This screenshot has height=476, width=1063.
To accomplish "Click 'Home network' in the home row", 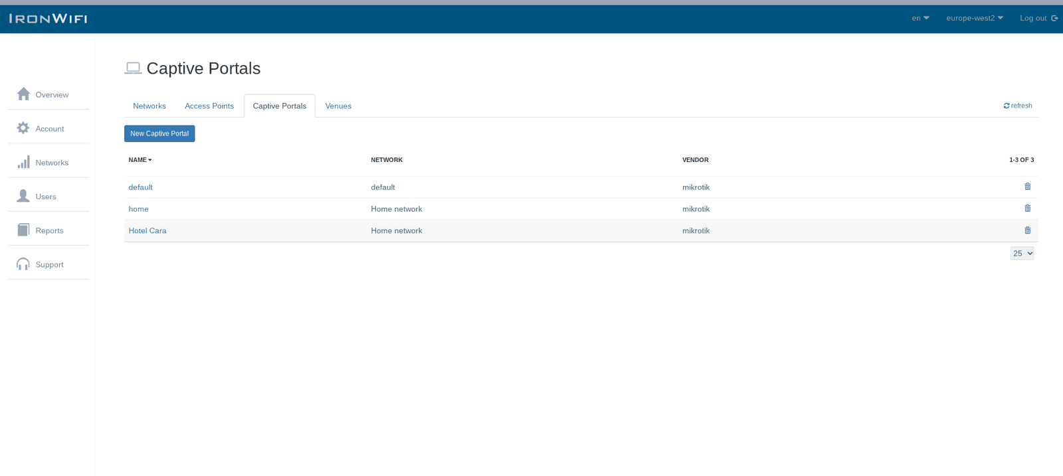I will (x=397, y=209).
